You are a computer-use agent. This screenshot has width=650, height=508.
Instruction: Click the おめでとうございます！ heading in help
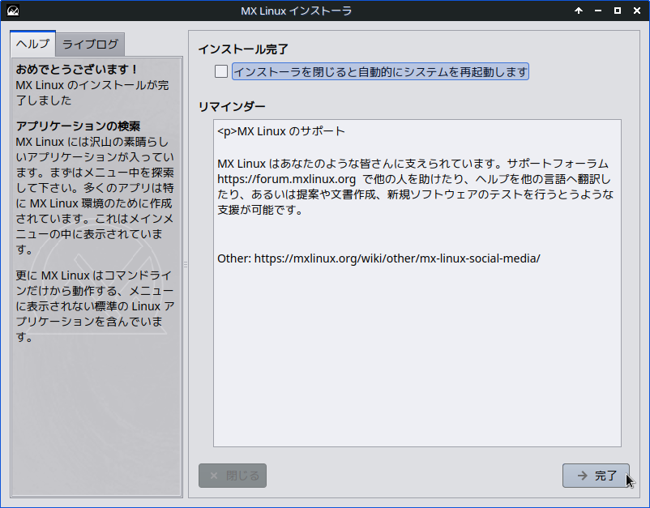click(77, 69)
